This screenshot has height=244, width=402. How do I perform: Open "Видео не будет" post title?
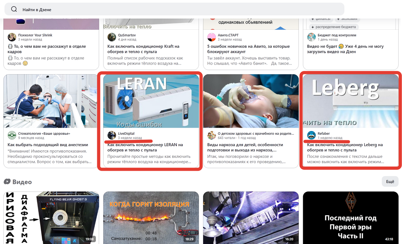345,49
